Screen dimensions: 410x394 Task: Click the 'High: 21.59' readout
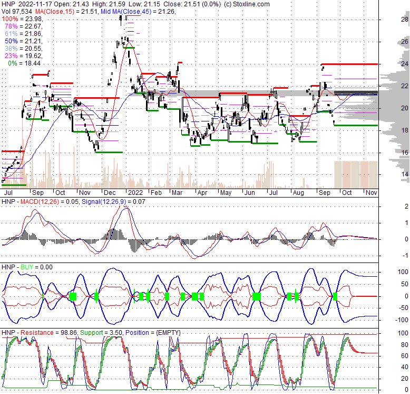(x=108, y=4)
